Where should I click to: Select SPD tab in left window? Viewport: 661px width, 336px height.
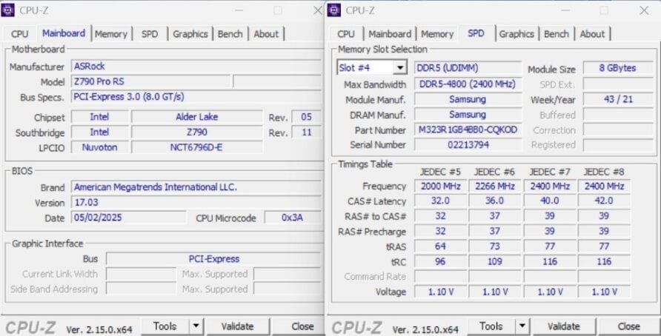(150, 34)
